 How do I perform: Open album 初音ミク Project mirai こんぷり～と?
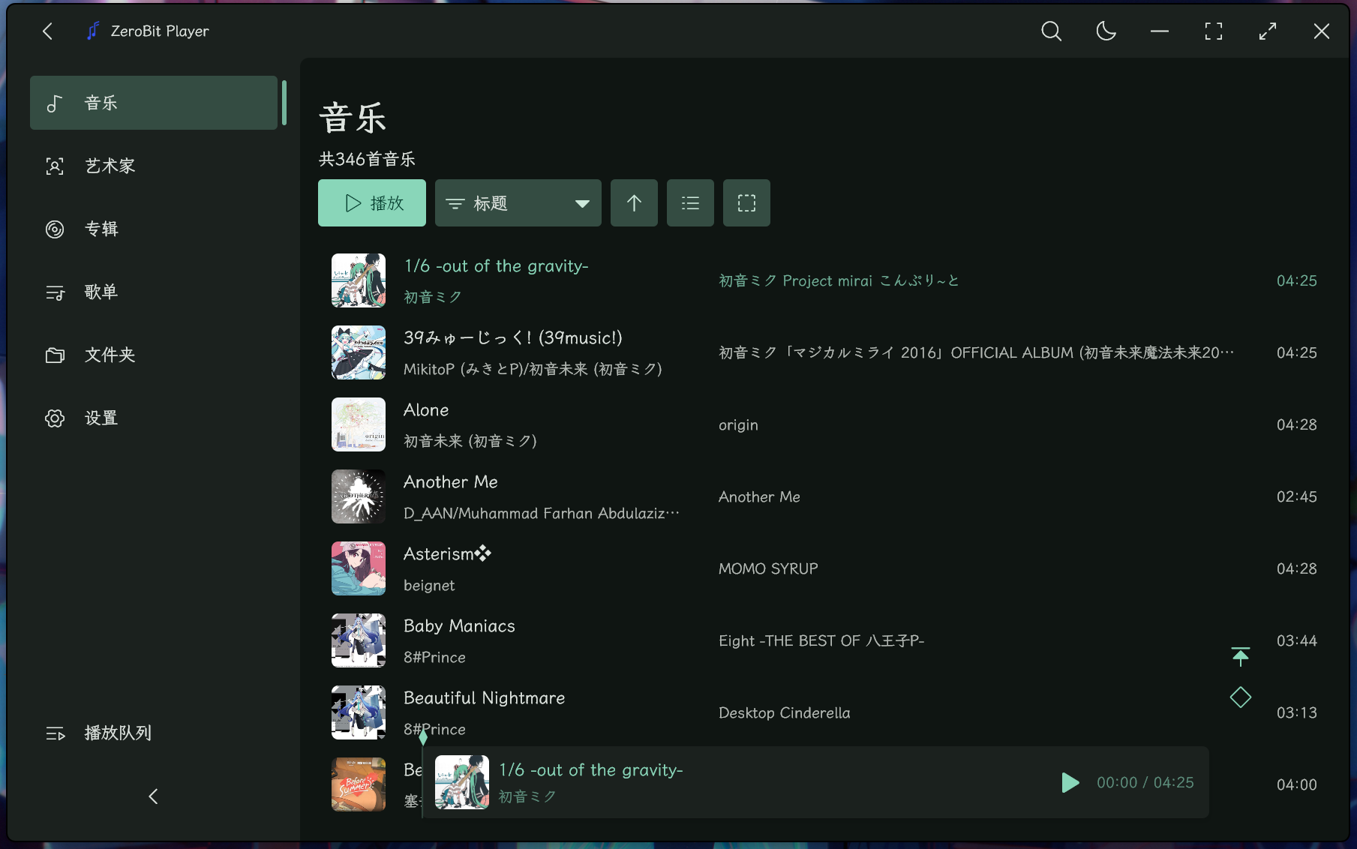[839, 280]
